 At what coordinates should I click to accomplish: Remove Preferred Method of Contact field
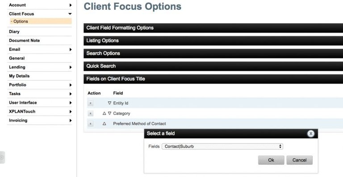[x=90, y=124]
